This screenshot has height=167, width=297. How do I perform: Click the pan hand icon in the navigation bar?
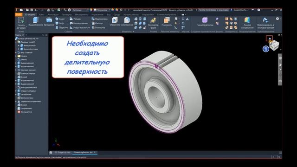(x=280, y=65)
